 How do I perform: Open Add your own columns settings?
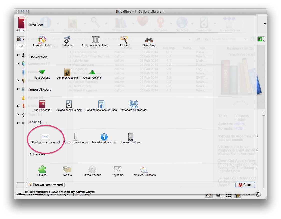[96, 41]
